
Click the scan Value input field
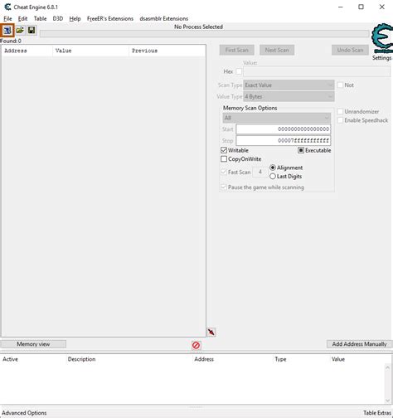coord(317,71)
